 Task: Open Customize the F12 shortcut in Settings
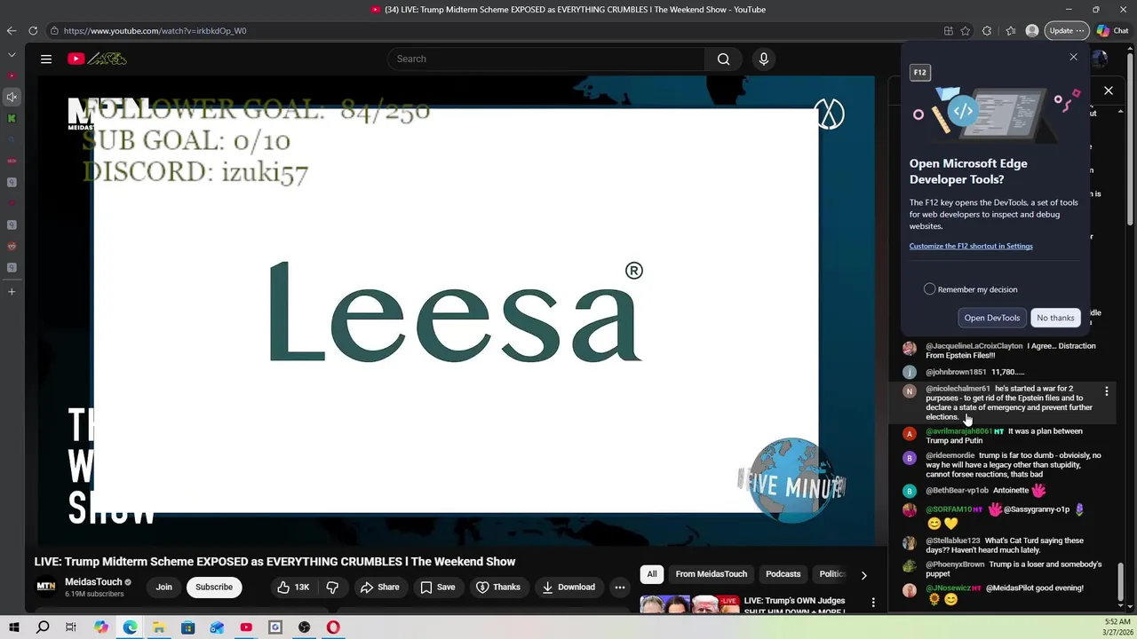(971, 246)
